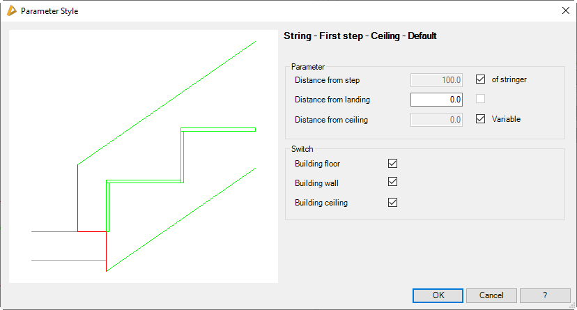Click the 'String - First step - Ceiling - Default' heading
This screenshot has height=310, width=577.
click(360, 36)
